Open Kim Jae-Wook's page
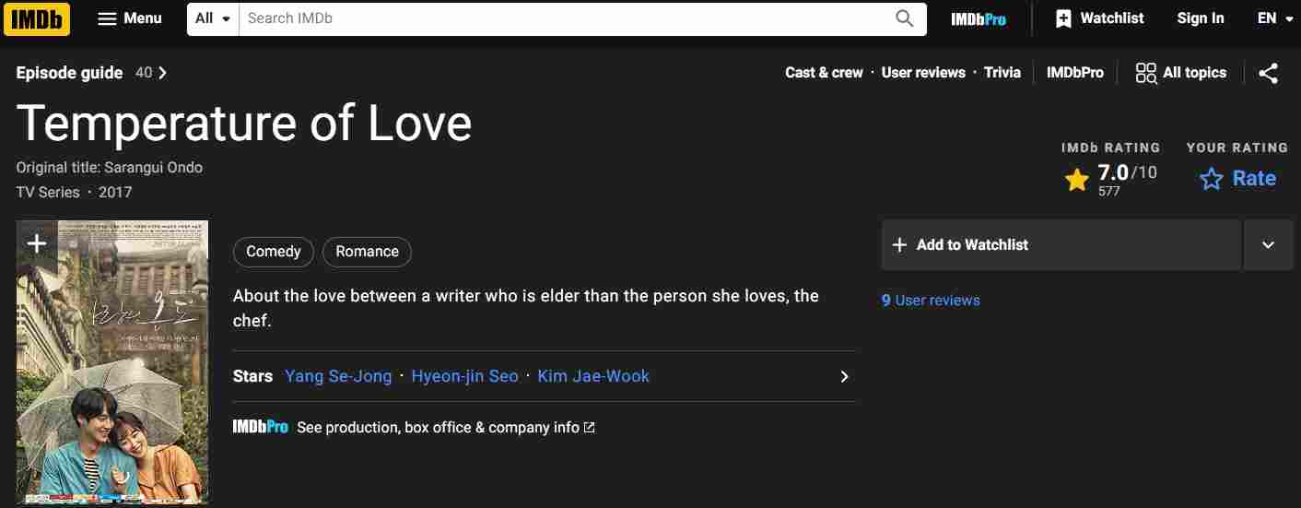This screenshot has width=1301, height=508. [x=593, y=376]
